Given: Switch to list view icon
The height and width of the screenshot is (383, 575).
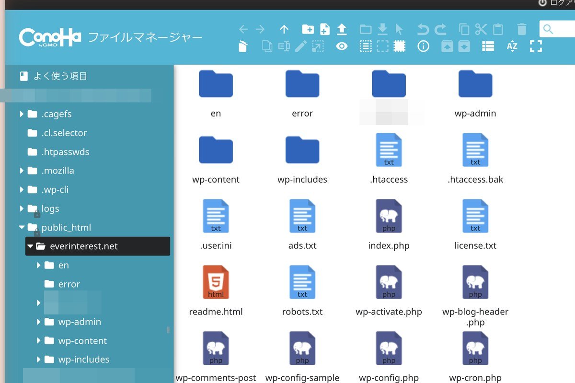Looking at the screenshot, I should click(x=488, y=46).
